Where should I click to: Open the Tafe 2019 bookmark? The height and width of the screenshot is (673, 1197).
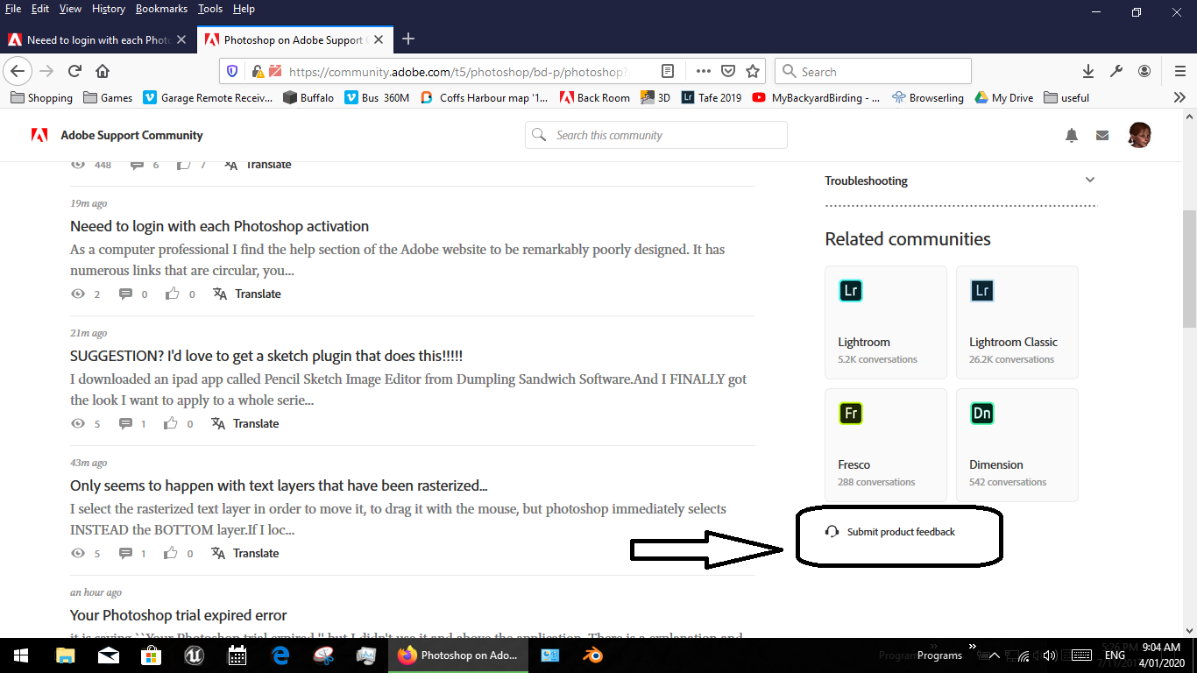point(711,97)
